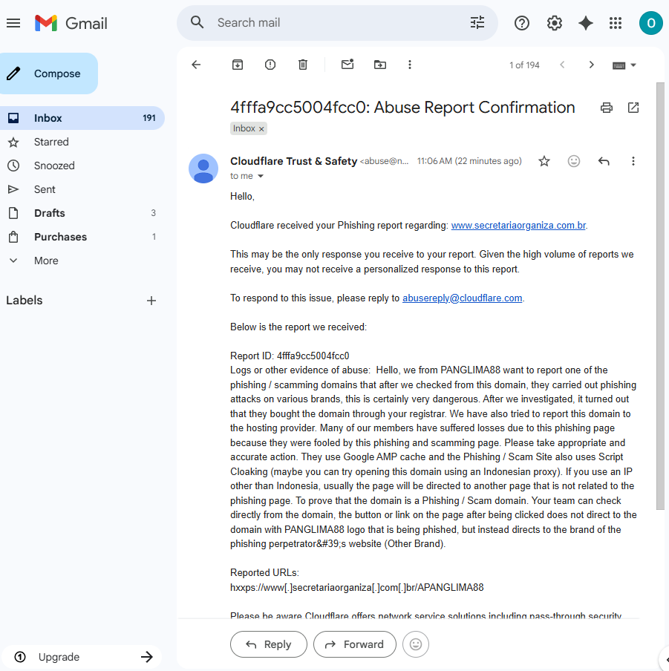Viewport: 669px width, 671px height.
Task: Create a new label with plus icon
Action: click(151, 301)
